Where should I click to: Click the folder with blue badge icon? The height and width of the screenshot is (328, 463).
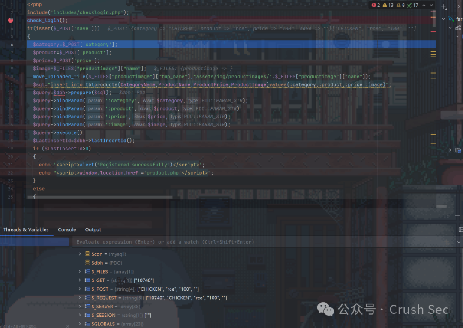[458, 150]
